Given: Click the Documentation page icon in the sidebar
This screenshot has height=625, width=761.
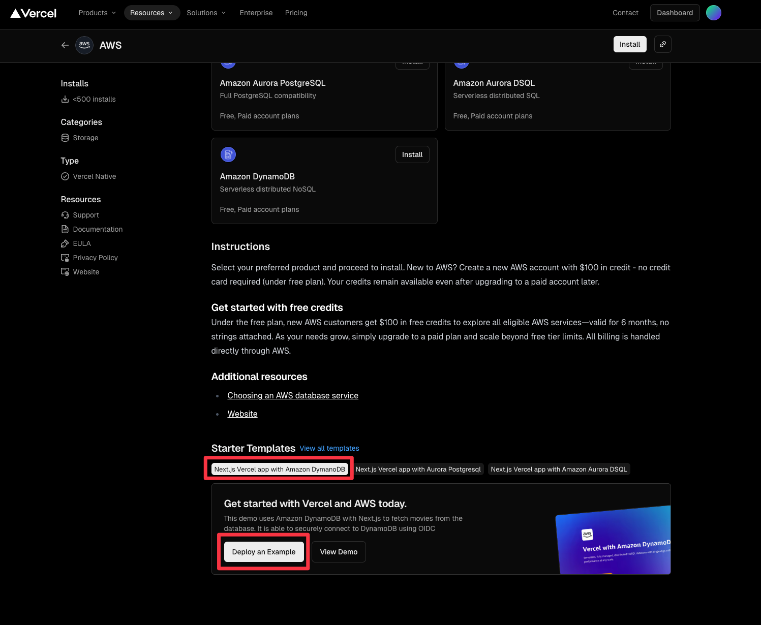Looking at the screenshot, I should (x=65, y=229).
